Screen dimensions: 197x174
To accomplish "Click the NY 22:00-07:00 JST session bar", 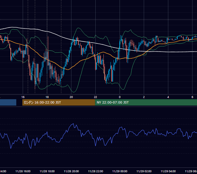I will click(x=146, y=102).
